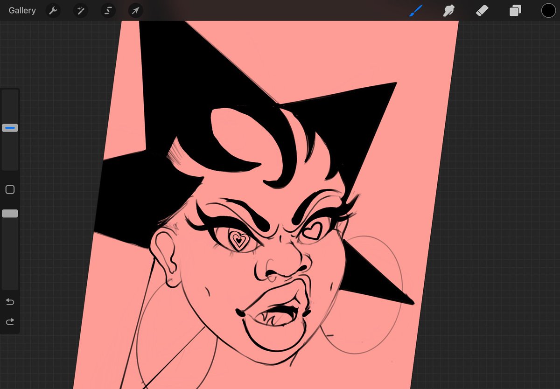The width and height of the screenshot is (560, 389).
Task: Tap the square Modify eyedropper button
Action: pyautogui.click(x=10, y=189)
